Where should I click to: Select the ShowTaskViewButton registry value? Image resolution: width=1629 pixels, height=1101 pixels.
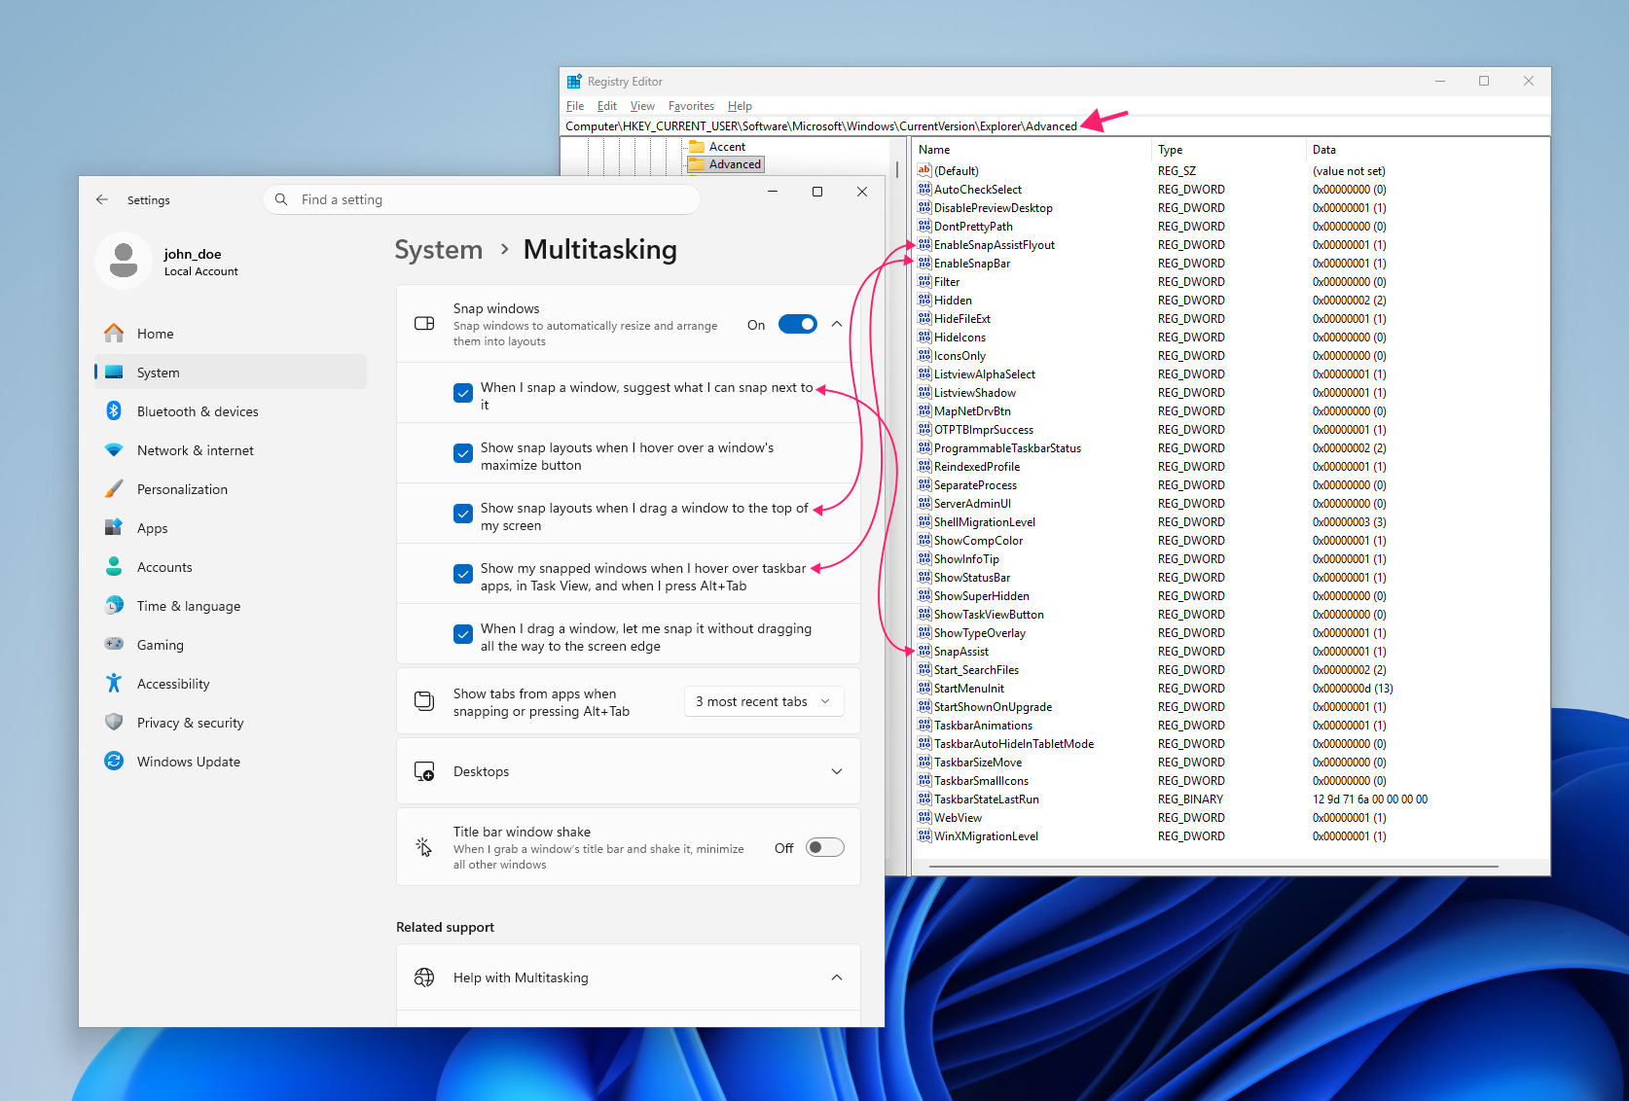[989, 615]
